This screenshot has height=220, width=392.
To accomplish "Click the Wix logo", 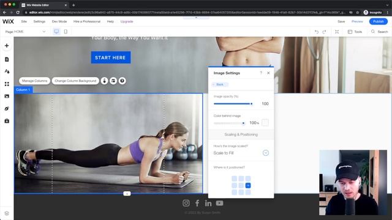I will click(8, 21).
